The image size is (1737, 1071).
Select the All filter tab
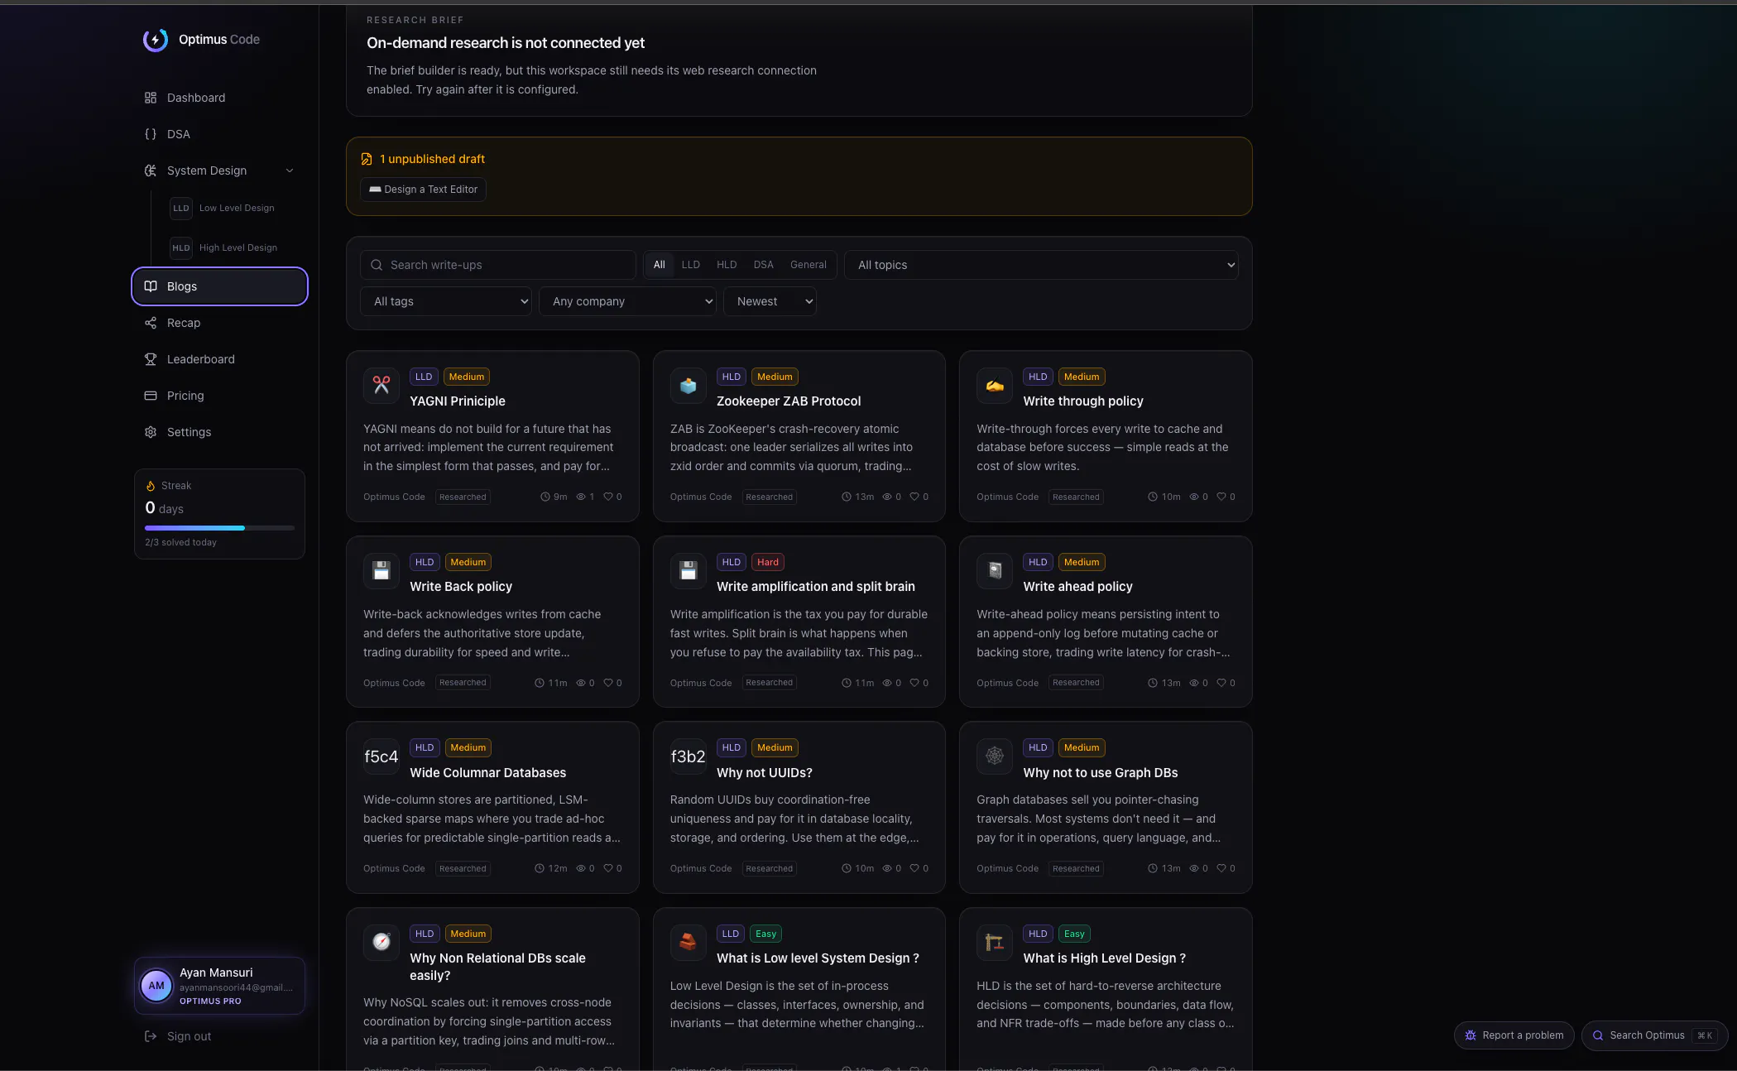659,265
